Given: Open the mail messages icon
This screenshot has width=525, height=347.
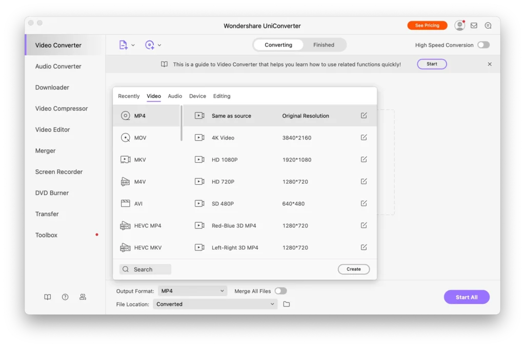Looking at the screenshot, I should [474, 26].
